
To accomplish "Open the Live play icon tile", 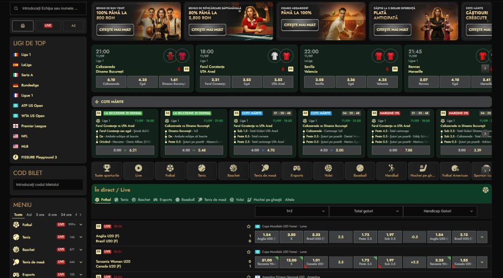I will tap(139, 171).
